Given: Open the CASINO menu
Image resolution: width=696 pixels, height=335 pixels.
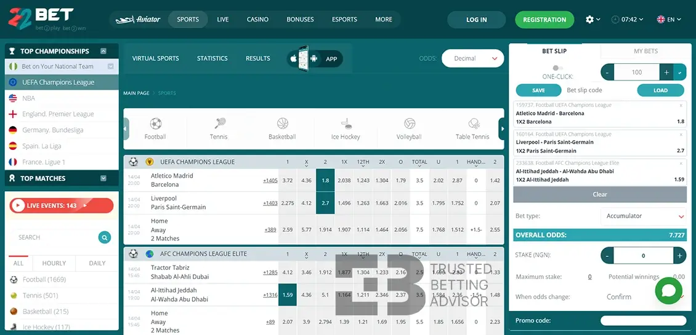Looking at the screenshot, I should click(x=257, y=20).
